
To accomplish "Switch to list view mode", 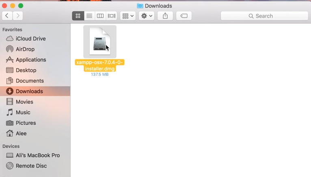I will 89,16.
